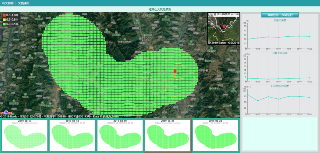Select the 2019-08-19 forecast thumbnail
This screenshot has height=153, width=320.
(120, 135)
